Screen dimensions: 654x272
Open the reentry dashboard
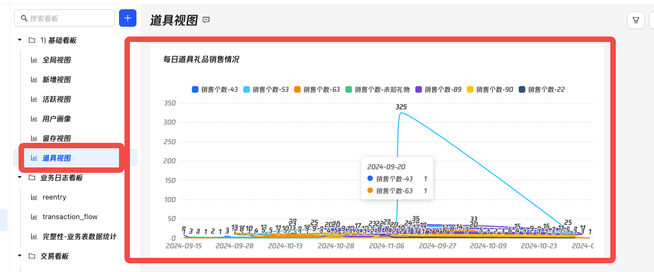coord(54,197)
